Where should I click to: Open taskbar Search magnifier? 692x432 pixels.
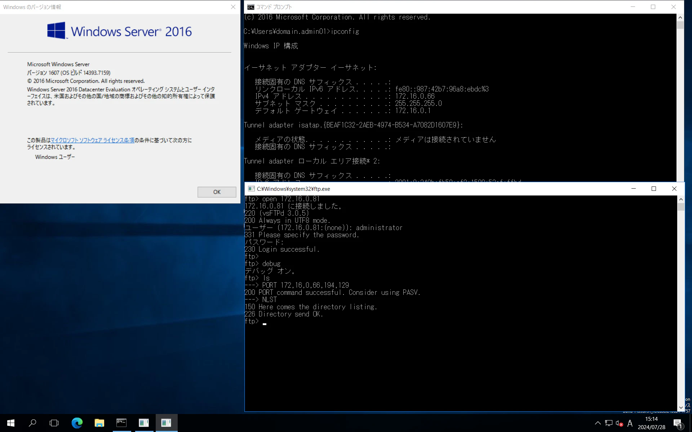click(x=32, y=423)
